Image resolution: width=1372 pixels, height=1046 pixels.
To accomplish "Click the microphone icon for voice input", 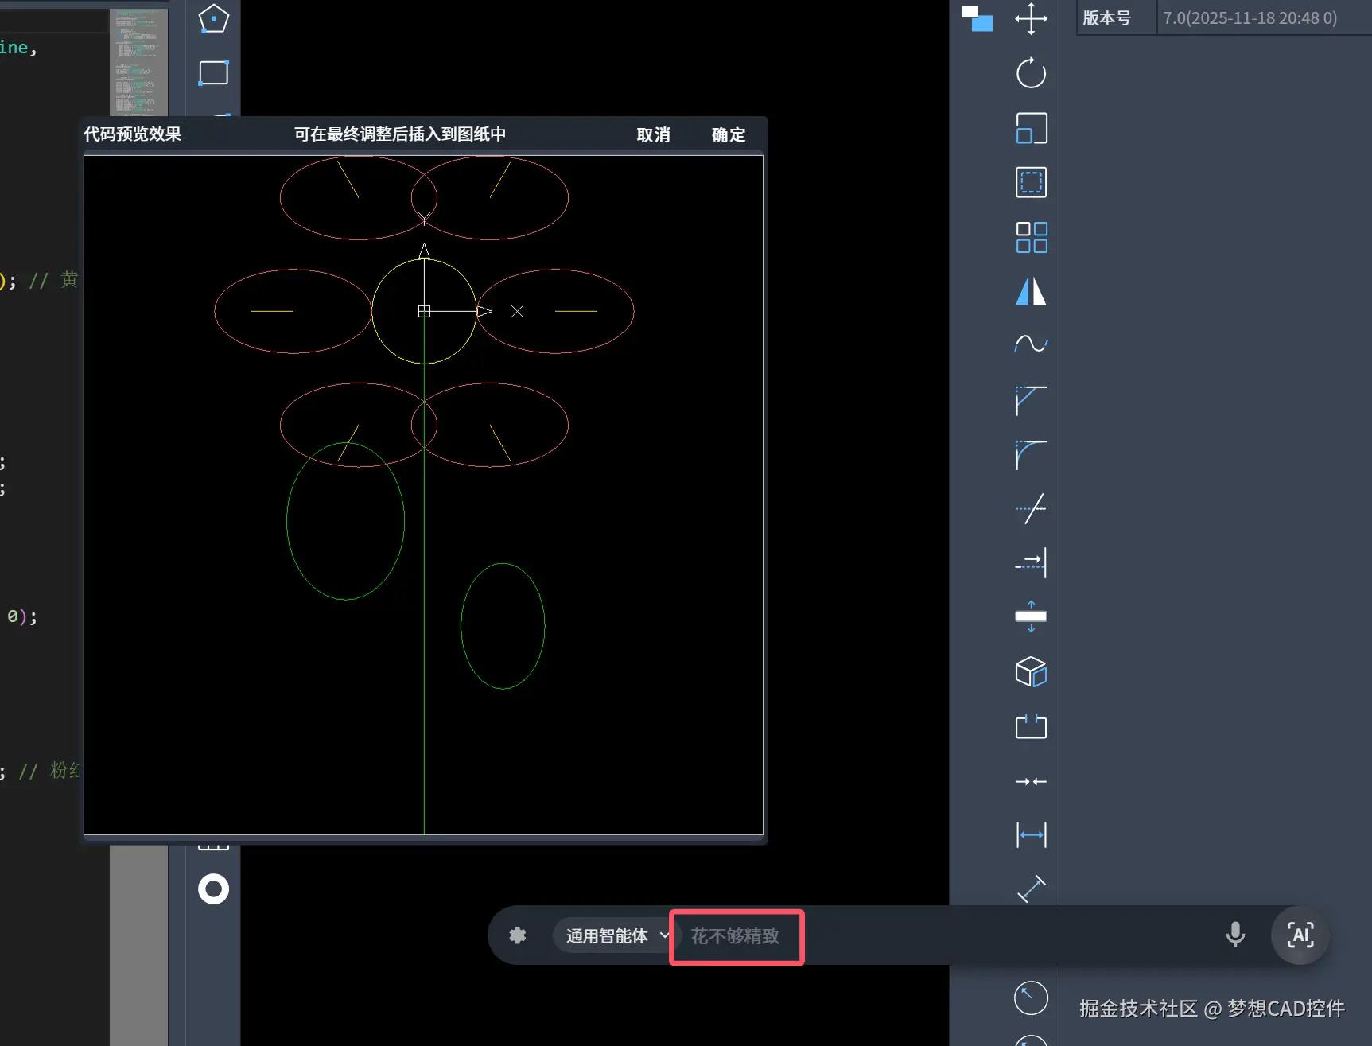I will coord(1235,935).
